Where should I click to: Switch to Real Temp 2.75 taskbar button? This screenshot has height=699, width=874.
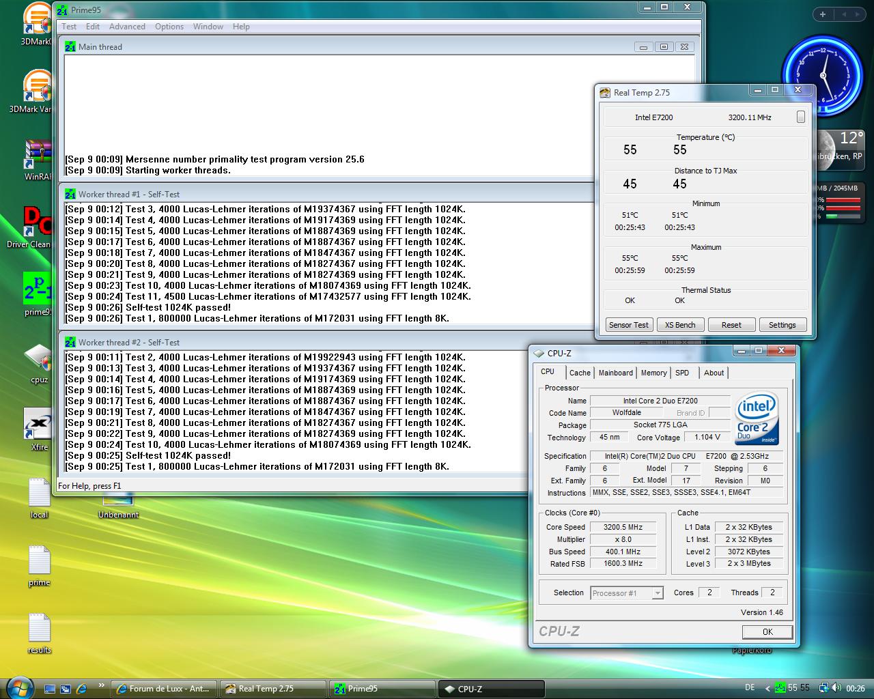point(273,689)
